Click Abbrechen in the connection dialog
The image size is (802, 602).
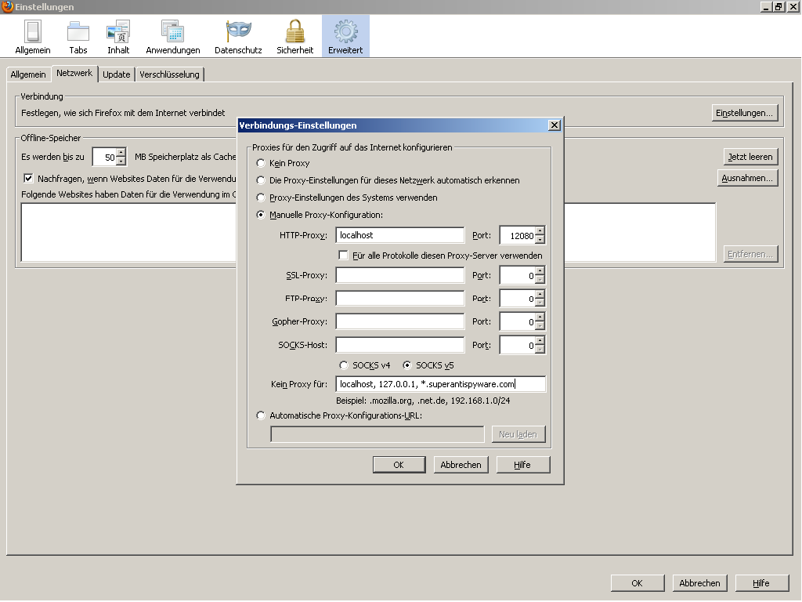[x=461, y=465]
